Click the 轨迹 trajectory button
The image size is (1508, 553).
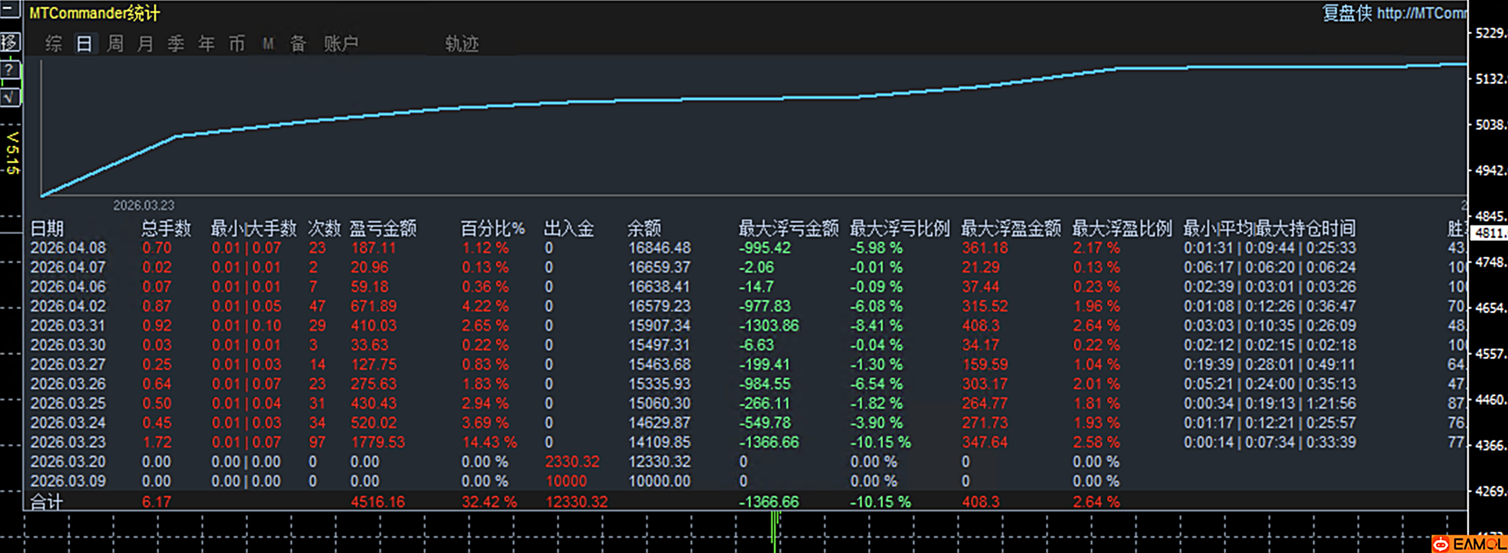point(461,44)
